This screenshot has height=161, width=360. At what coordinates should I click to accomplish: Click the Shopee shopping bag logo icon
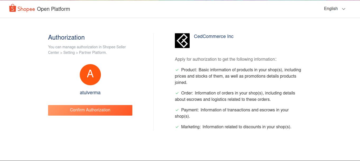coord(12,8)
